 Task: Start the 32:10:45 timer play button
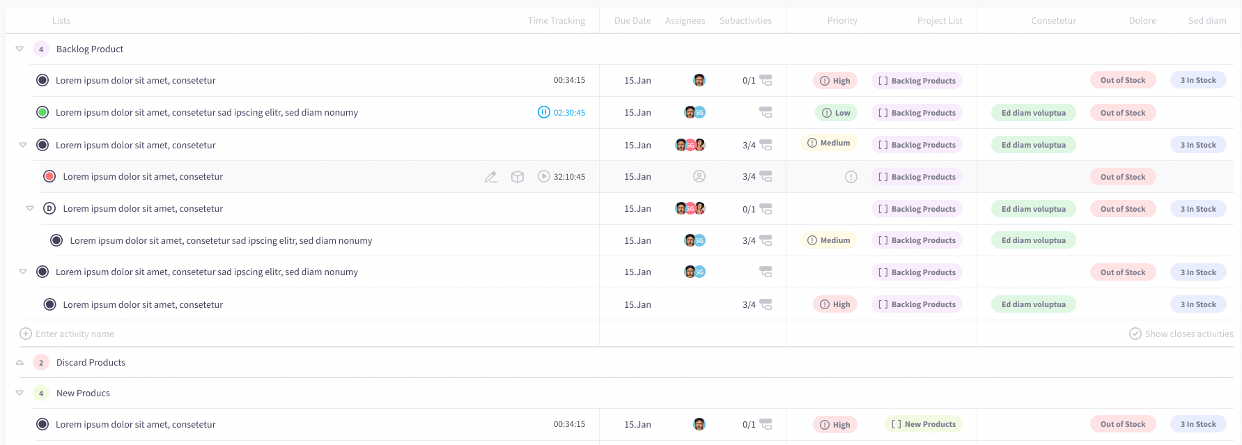544,177
